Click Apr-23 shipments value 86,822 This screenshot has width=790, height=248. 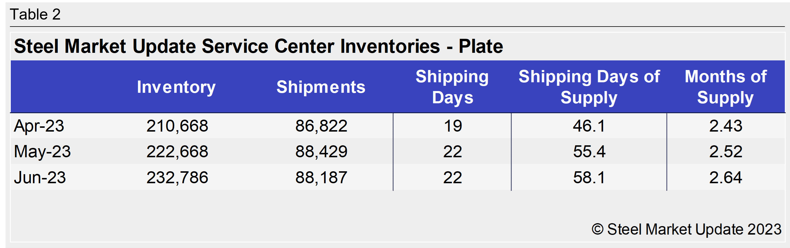coord(321,126)
